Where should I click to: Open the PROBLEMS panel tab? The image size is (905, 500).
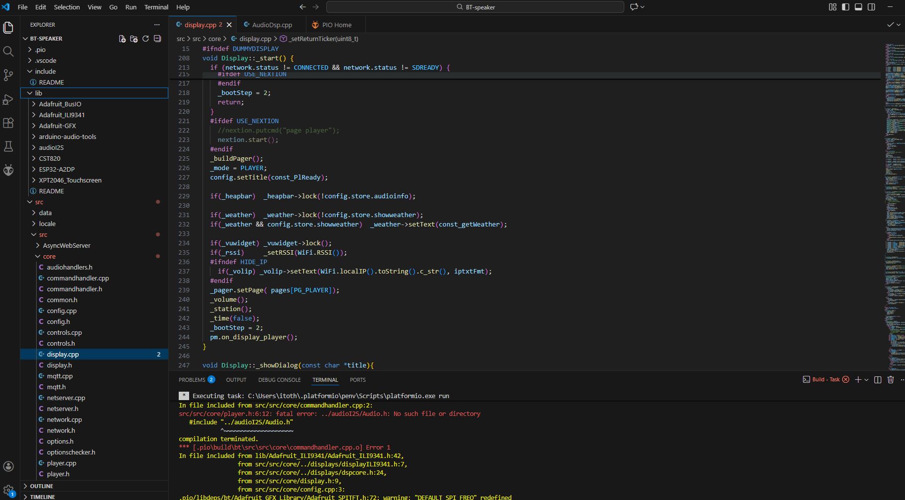coord(192,380)
